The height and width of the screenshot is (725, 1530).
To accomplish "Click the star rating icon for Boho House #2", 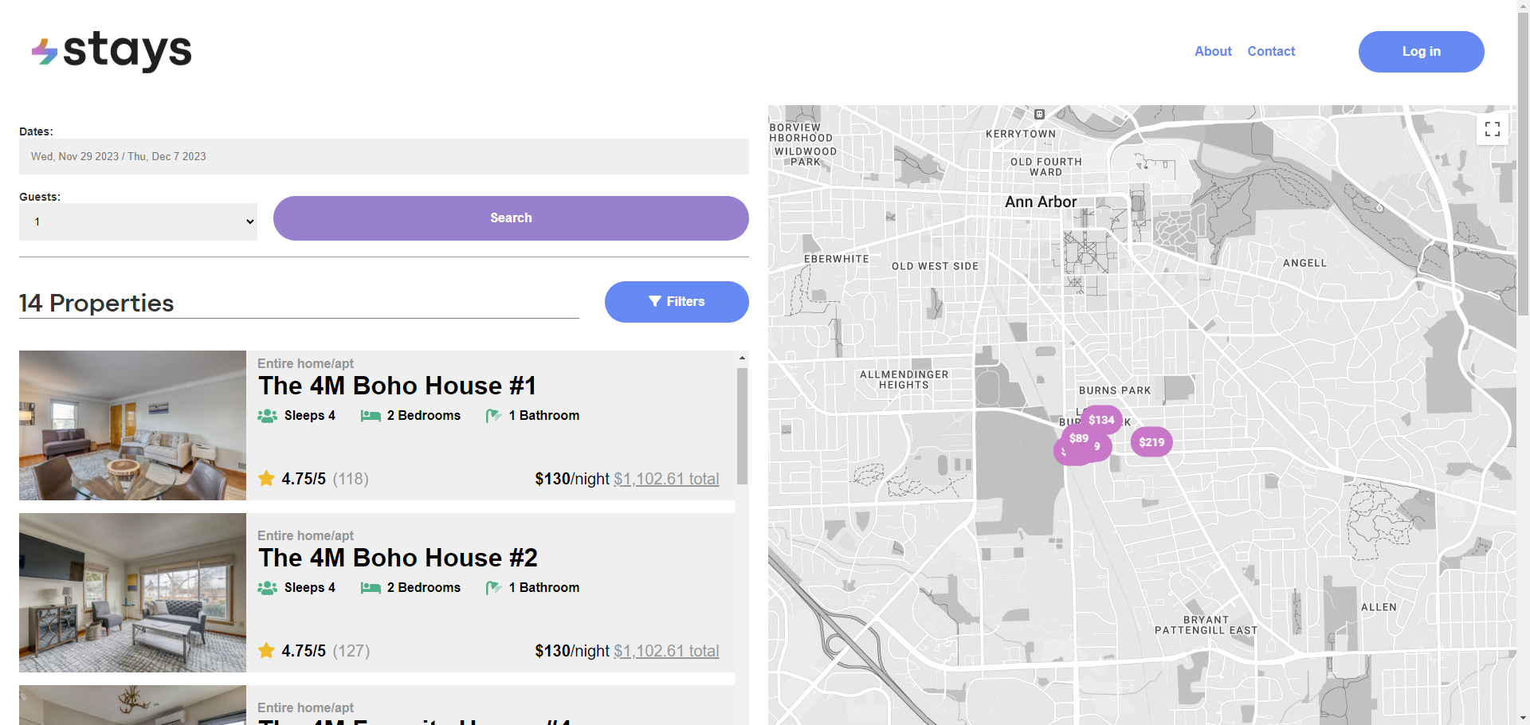I will [266, 651].
